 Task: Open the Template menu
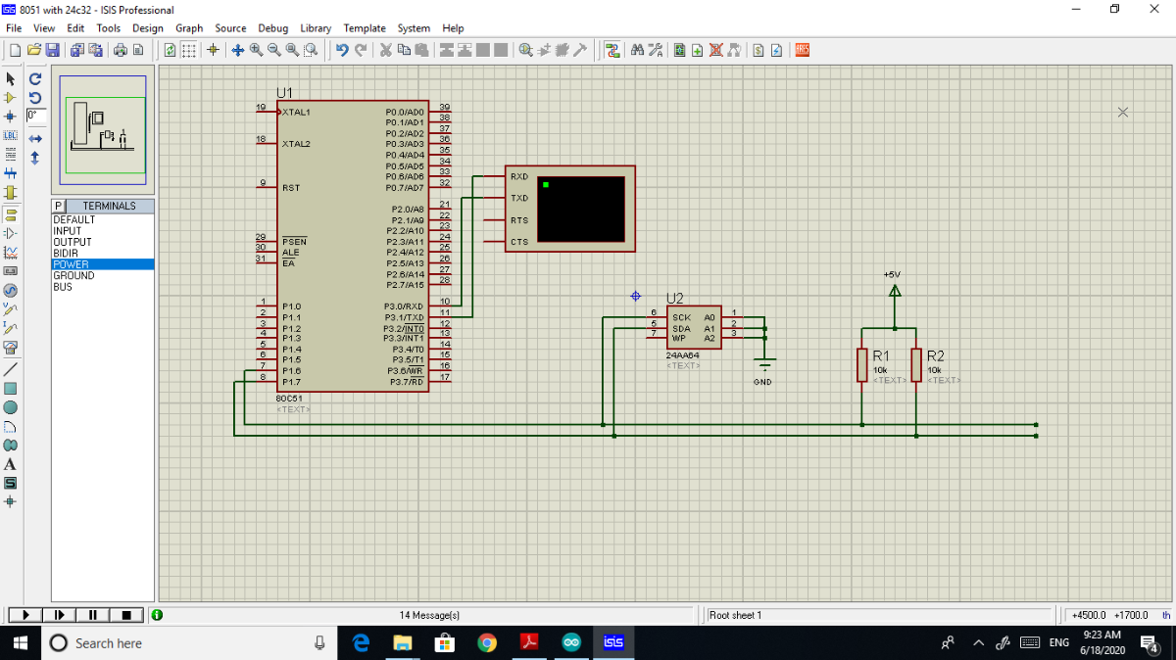click(x=365, y=28)
